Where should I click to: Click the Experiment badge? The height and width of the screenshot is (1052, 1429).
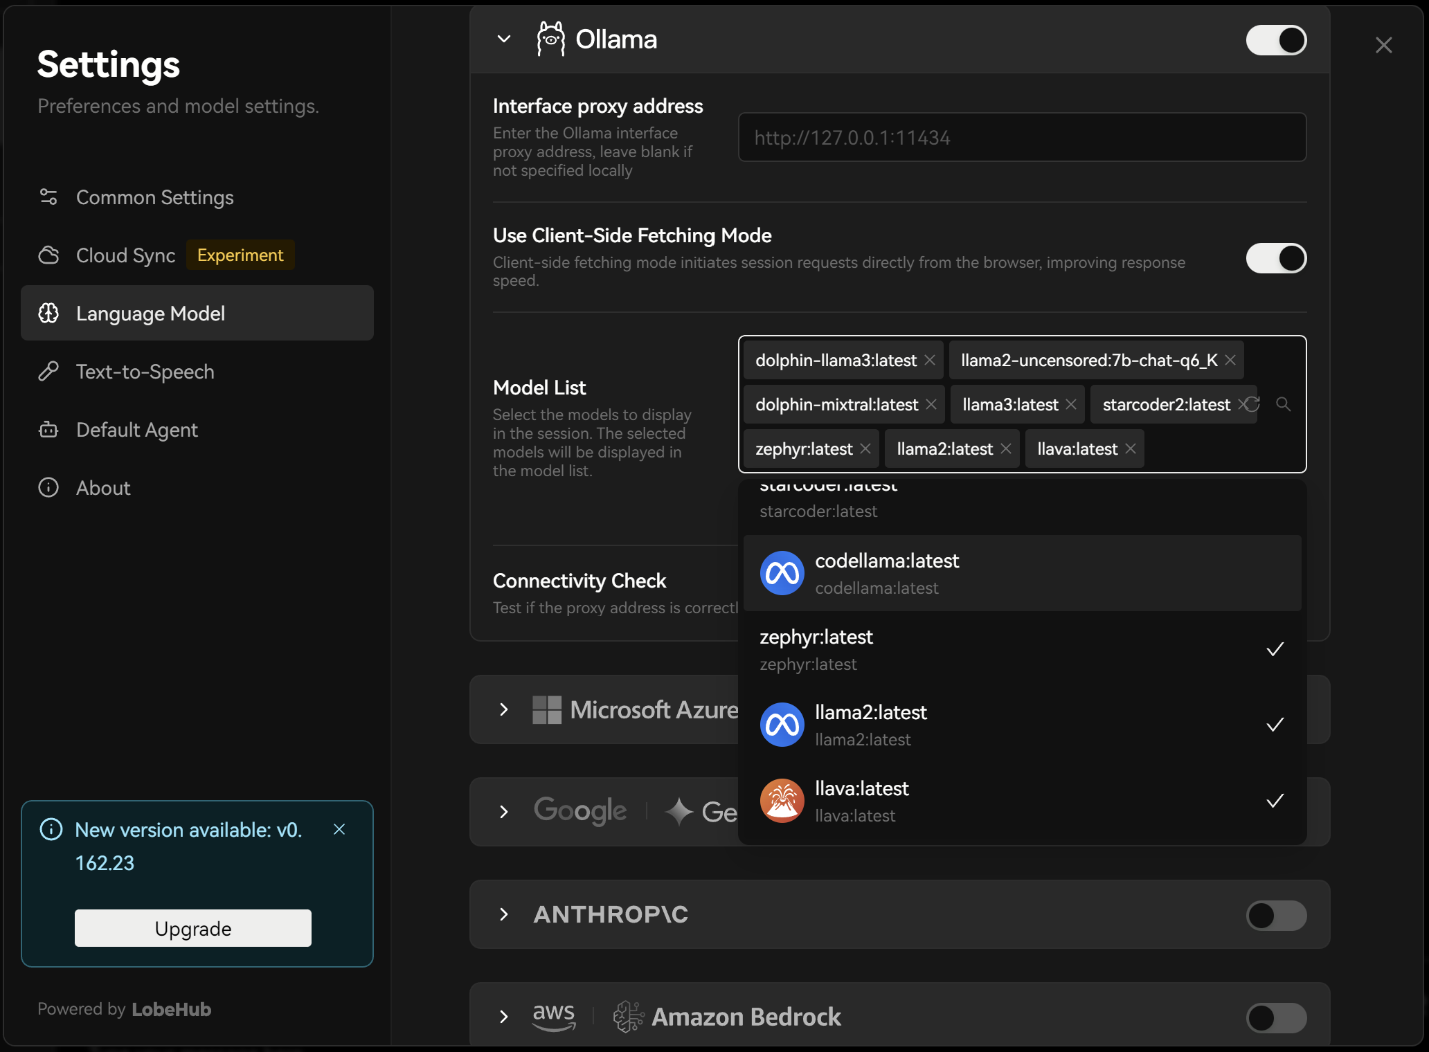[x=240, y=255]
